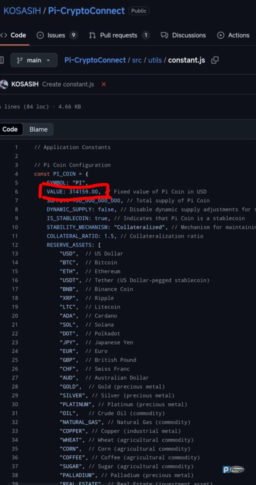Click line number 12 for RESERVE_ASSETS
This screenshot has width=256, height=485.
[x=15, y=245]
